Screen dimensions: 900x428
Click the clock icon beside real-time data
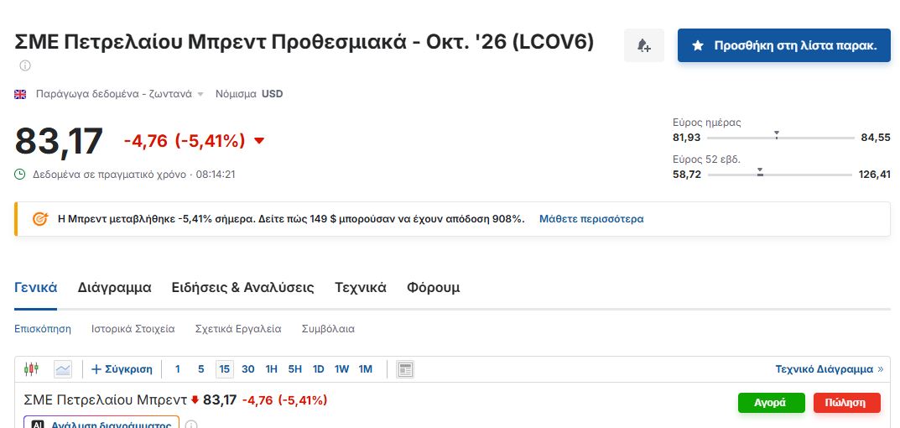tap(20, 174)
